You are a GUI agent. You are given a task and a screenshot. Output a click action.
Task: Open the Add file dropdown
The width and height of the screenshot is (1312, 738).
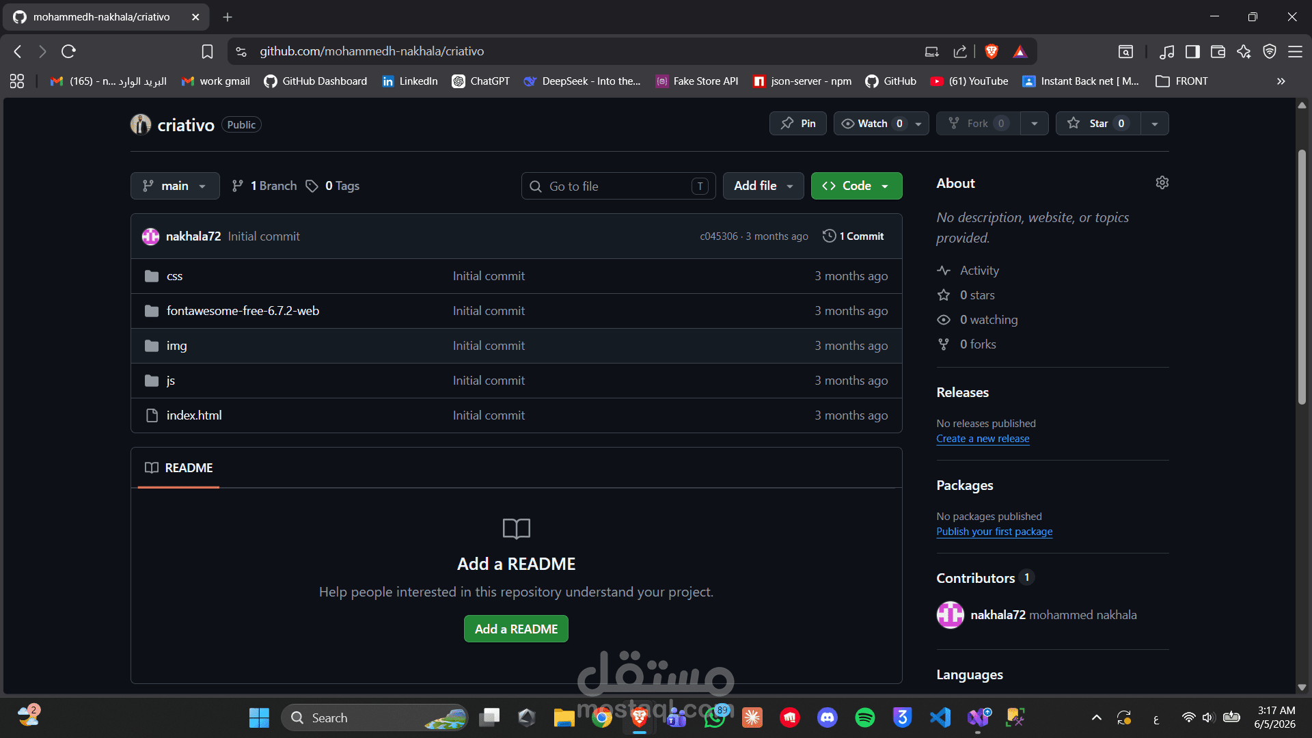763,186
